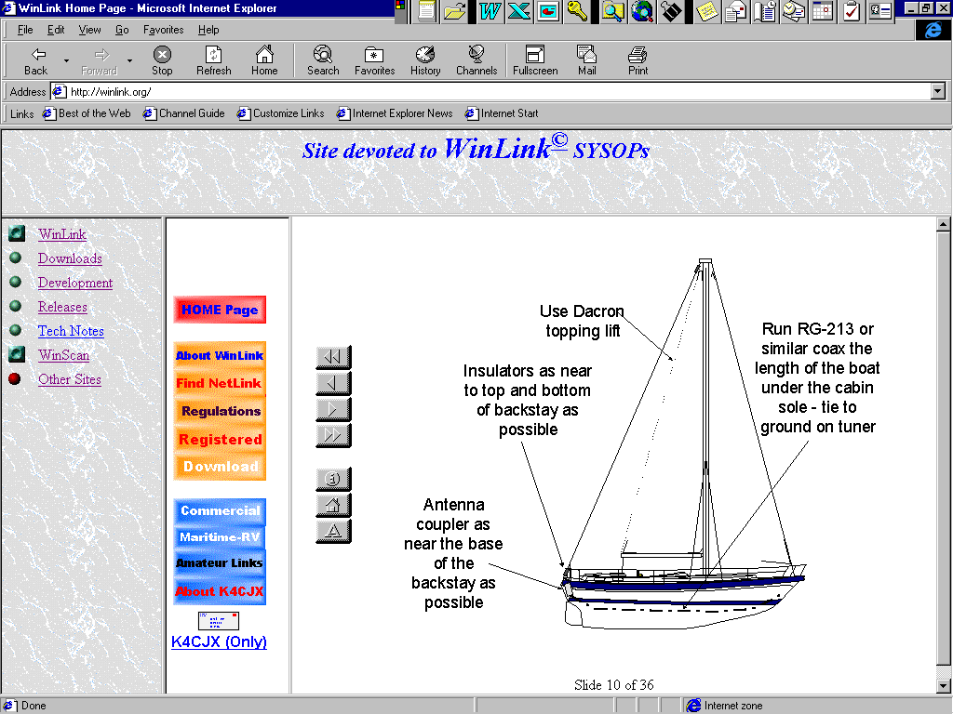Open the Favorites menu
The height and width of the screenshot is (714, 953).
(x=164, y=30)
